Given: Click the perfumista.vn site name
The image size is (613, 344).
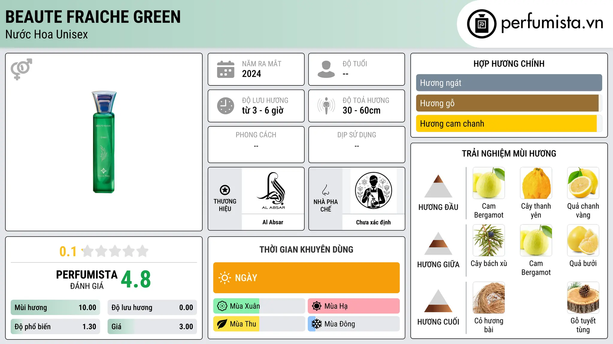Looking at the screenshot, I should click(x=552, y=23).
